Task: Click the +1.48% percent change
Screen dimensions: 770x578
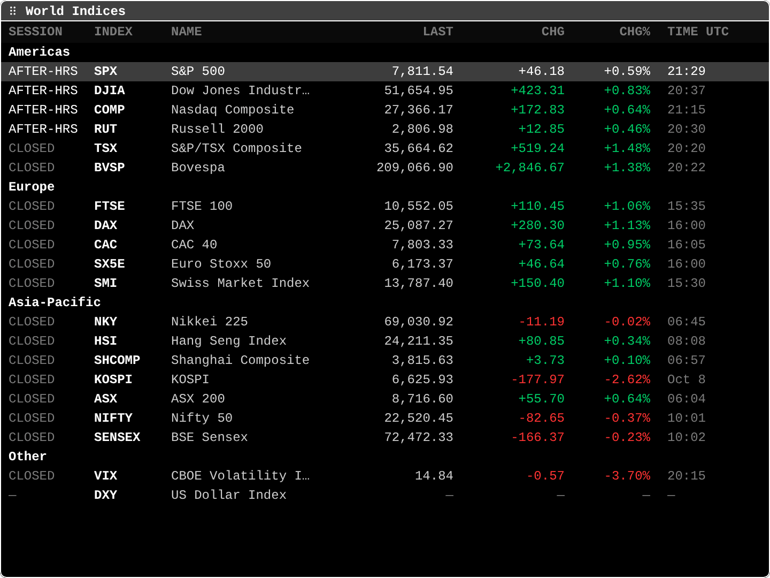Action: pos(627,148)
